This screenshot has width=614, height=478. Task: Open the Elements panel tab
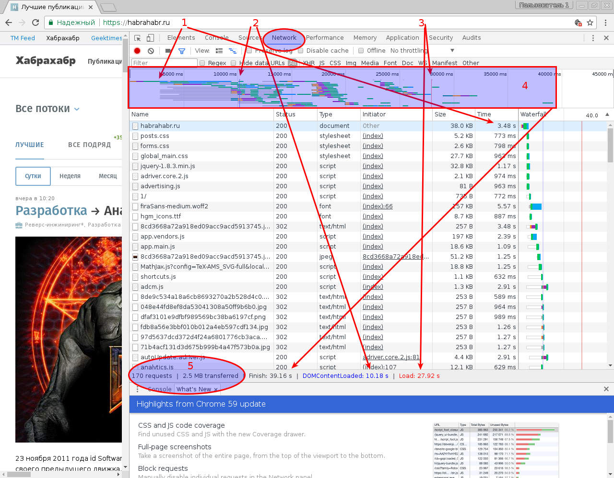click(181, 38)
